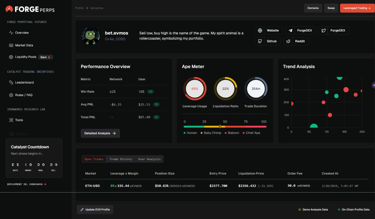Select the Open Trades tab
The height and width of the screenshot is (219, 375).
pyautogui.click(x=94, y=159)
